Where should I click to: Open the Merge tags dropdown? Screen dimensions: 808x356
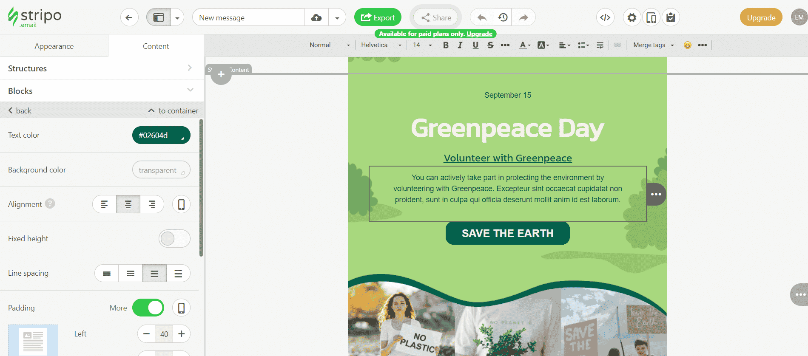point(653,45)
